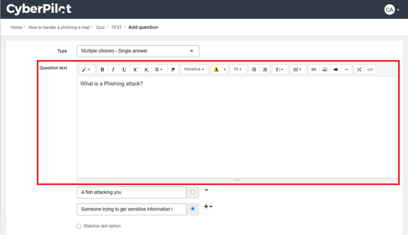Edit 'A fish attacking you' answer field
This screenshot has width=408, height=235.
(132, 192)
